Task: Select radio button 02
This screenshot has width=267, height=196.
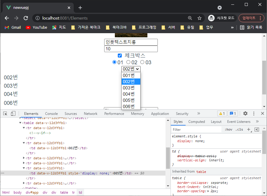Action: pos(128,62)
